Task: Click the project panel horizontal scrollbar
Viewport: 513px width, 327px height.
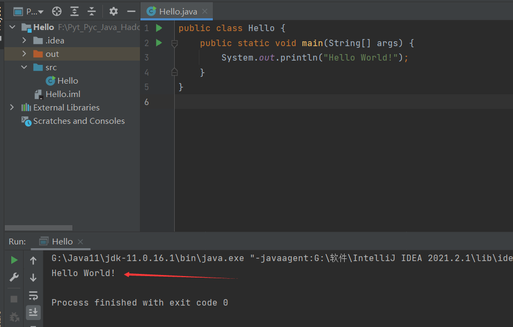Action: tap(39, 228)
